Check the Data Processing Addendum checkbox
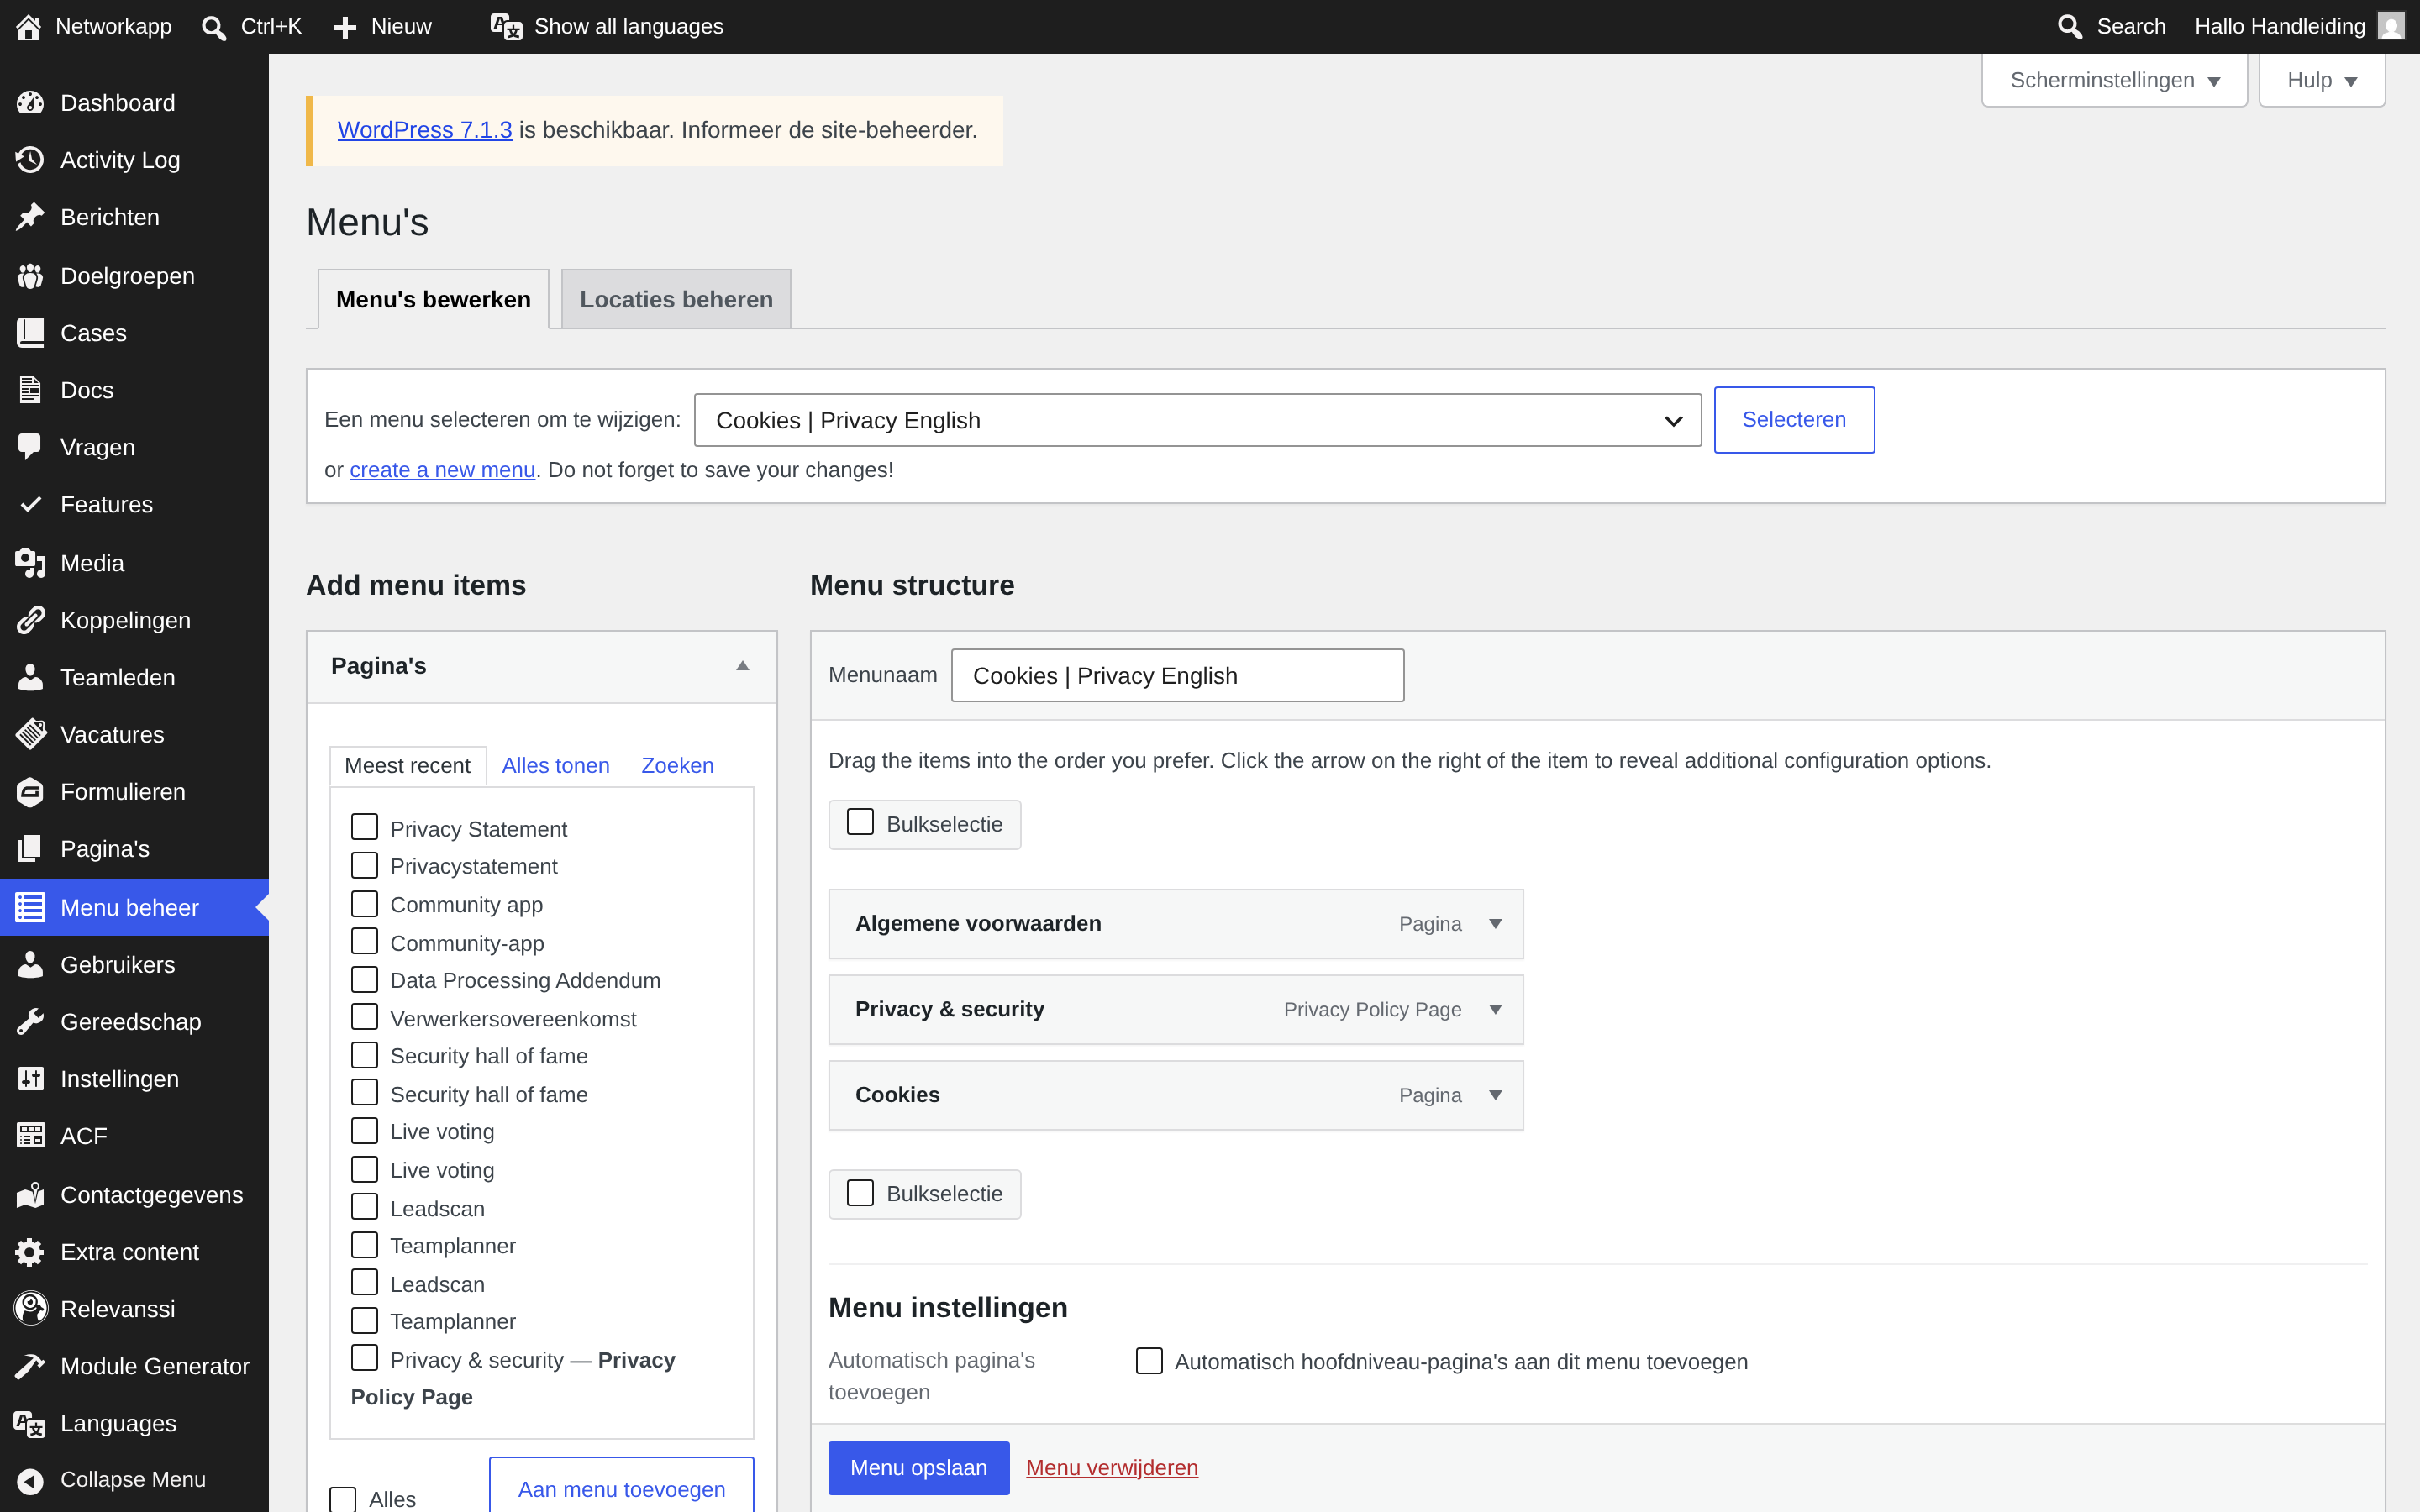 pyautogui.click(x=365, y=980)
